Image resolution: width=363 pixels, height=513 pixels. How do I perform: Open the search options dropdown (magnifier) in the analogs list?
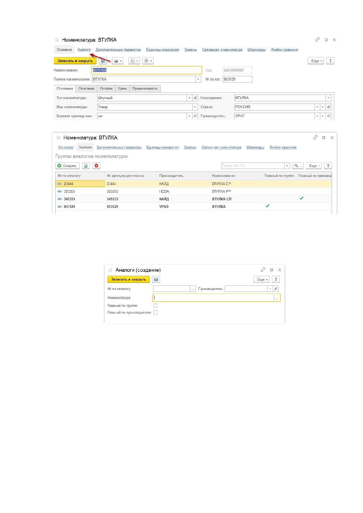pyautogui.click(x=298, y=166)
